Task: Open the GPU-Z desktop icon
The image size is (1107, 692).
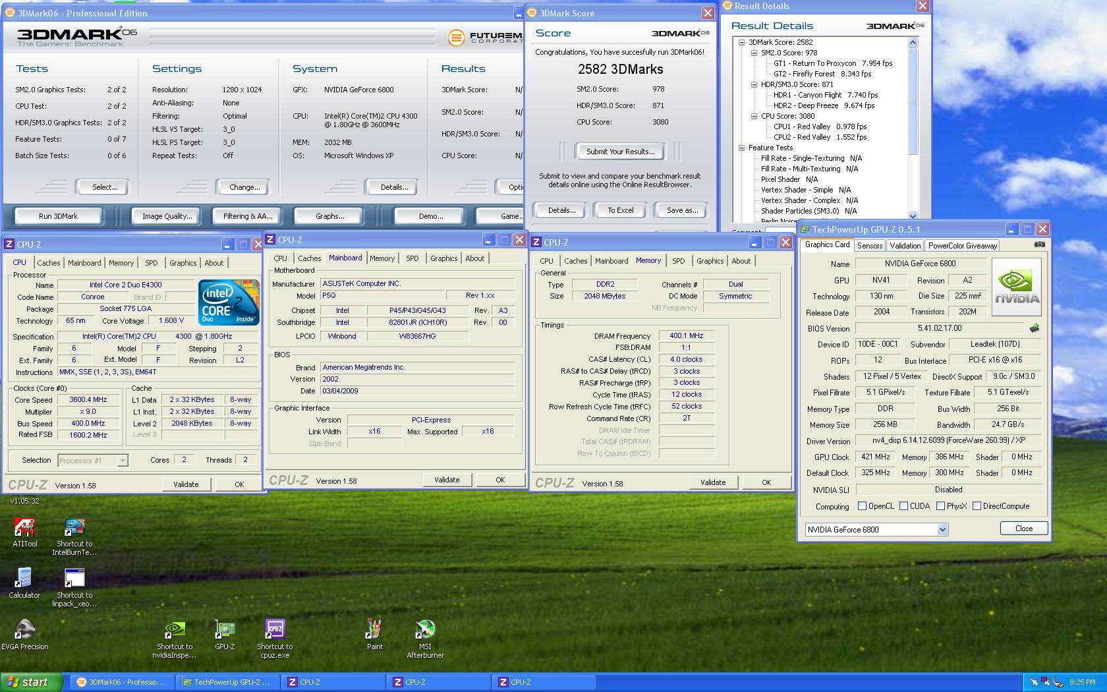Action: [225, 635]
